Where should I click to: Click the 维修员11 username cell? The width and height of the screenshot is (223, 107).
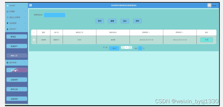[x=56, y=40]
